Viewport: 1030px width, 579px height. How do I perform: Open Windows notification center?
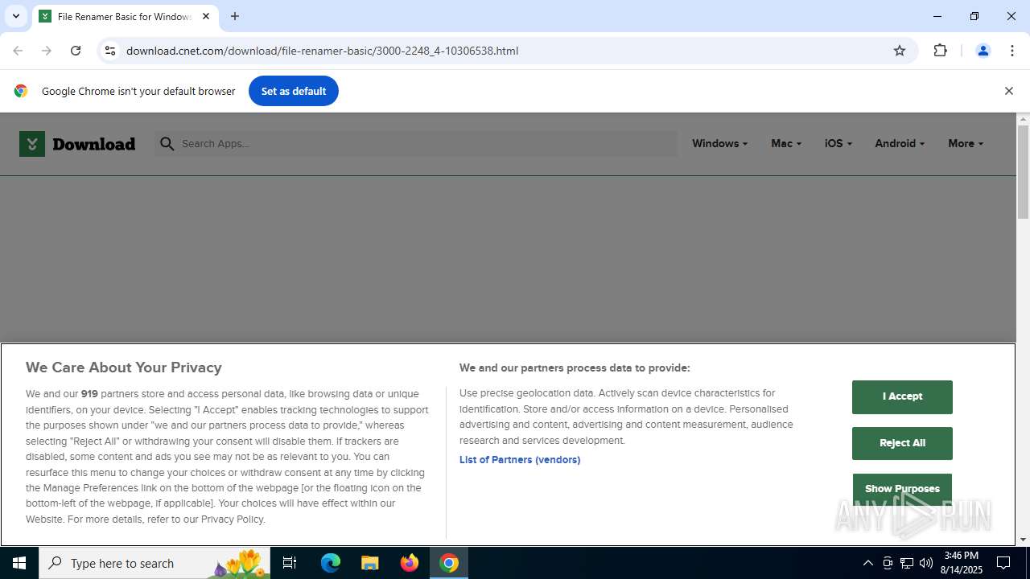coord(1003,563)
